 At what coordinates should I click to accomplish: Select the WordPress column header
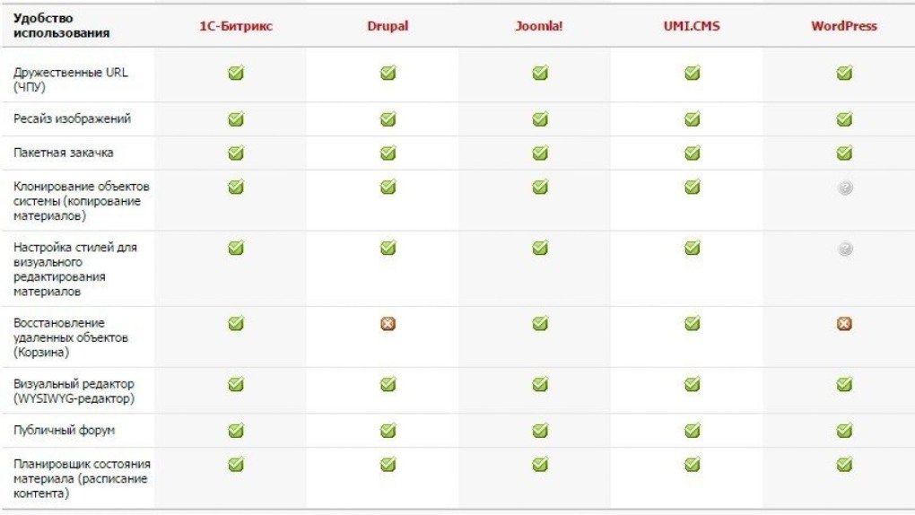click(x=843, y=26)
